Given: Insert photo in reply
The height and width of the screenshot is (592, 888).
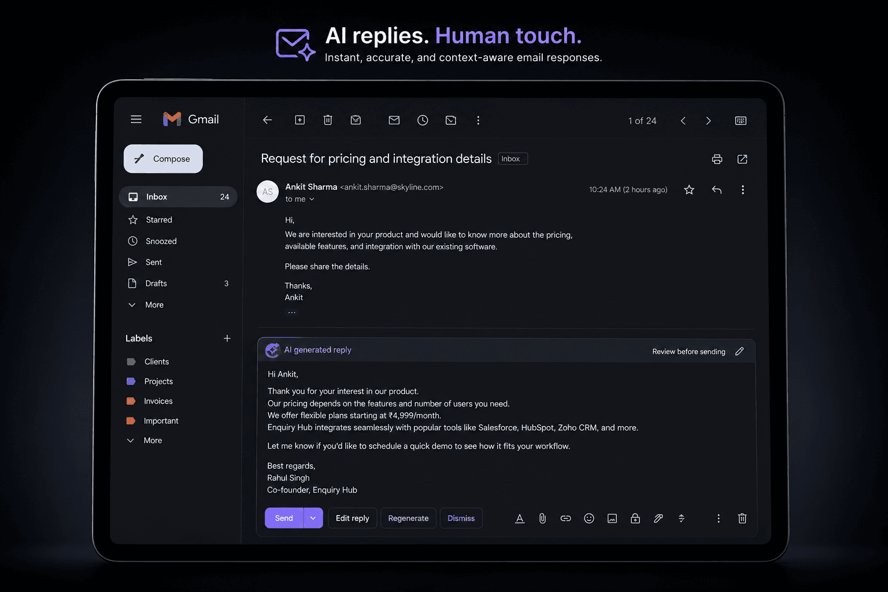Looking at the screenshot, I should coord(612,519).
